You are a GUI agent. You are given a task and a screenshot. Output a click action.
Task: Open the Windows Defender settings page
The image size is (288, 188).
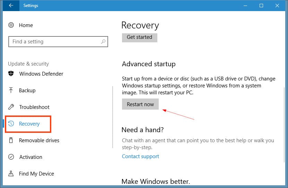[41, 74]
